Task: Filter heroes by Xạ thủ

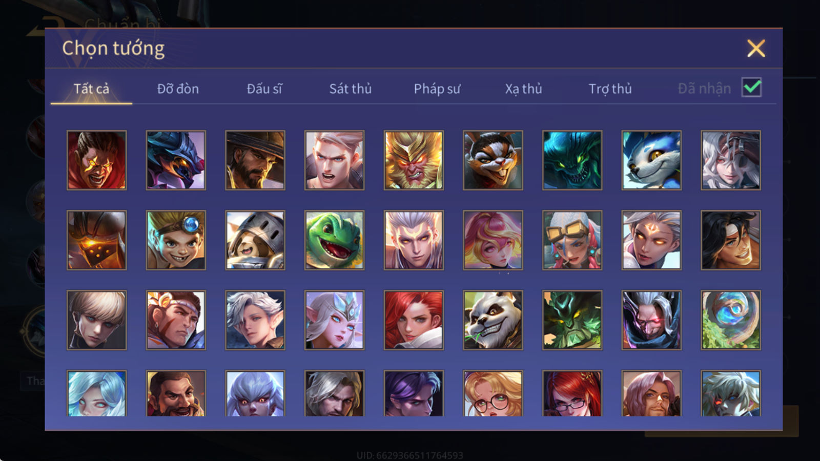Action: click(523, 89)
